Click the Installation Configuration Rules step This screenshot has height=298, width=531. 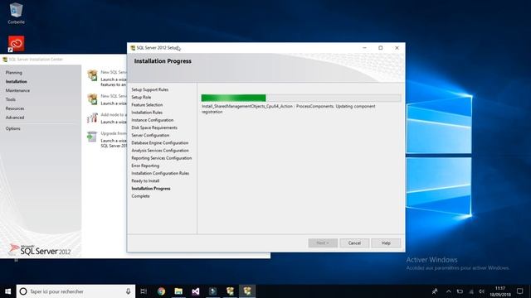pyautogui.click(x=160, y=173)
